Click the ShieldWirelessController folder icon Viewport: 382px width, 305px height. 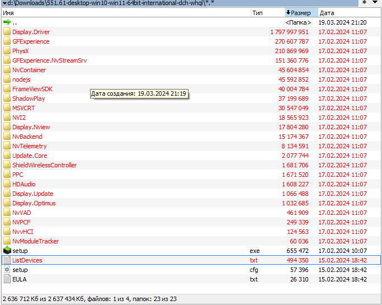pyautogui.click(x=7, y=165)
